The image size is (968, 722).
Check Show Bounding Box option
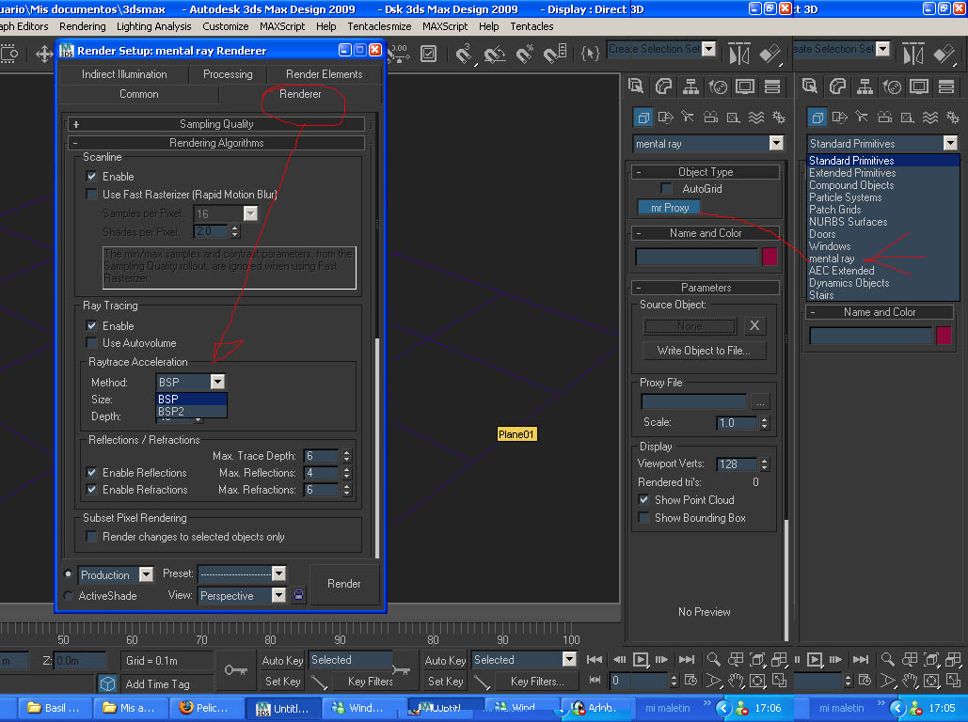643,518
